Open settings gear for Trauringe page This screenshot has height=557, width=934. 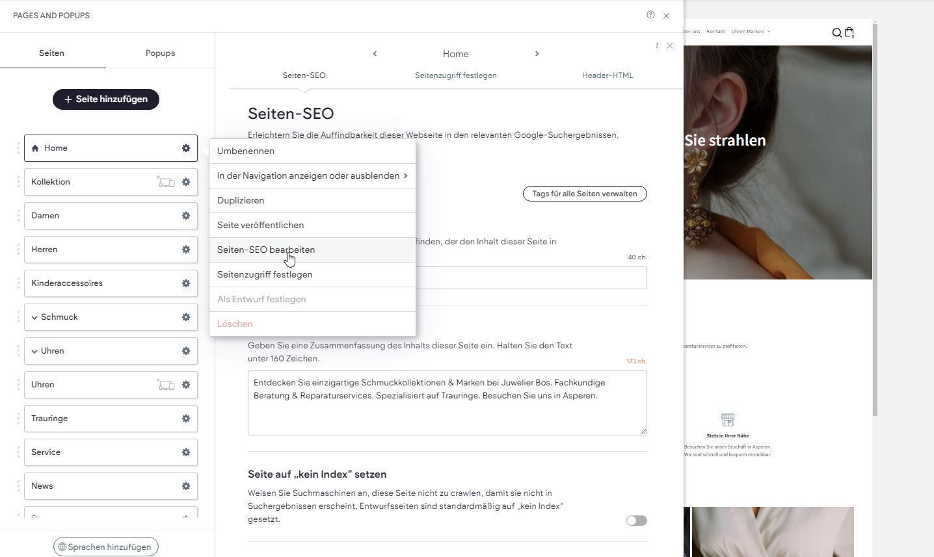tap(186, 419)
